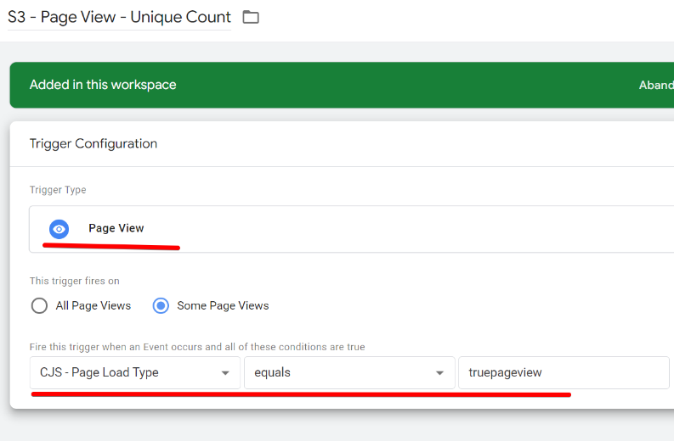This screenshot has width=674, height=441.
Task: Click the blue Page View eye icon
Action: (59, 229)
